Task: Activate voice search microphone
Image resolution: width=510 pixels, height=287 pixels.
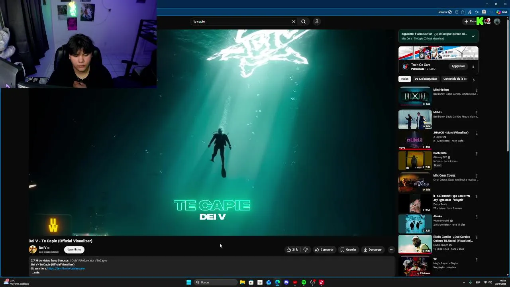Action: (317, 22)
